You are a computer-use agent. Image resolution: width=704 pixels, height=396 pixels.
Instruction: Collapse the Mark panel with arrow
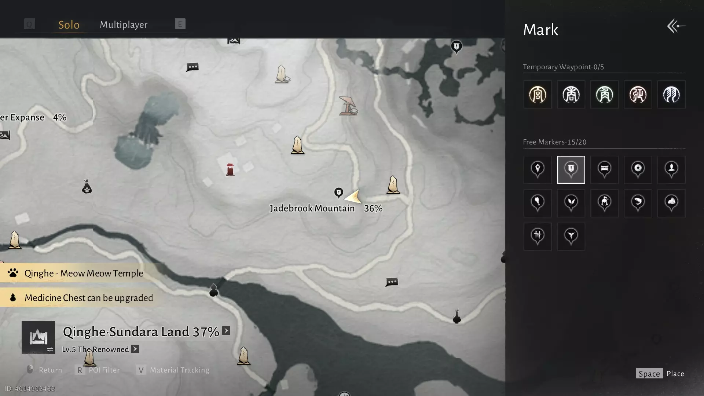click(x=676, y=26)
